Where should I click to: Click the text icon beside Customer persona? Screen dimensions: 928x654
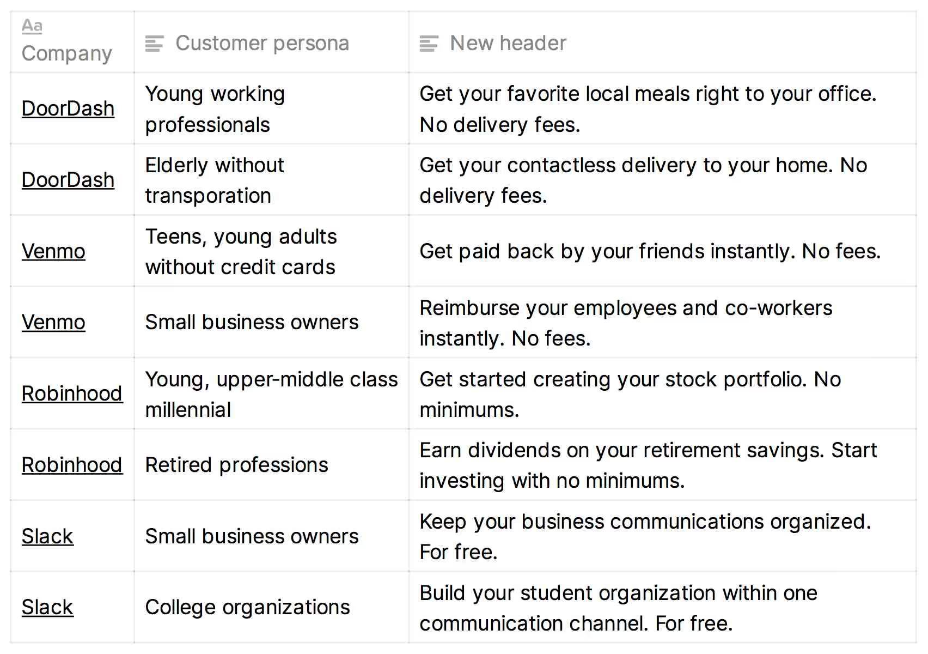tap(155, 44)
